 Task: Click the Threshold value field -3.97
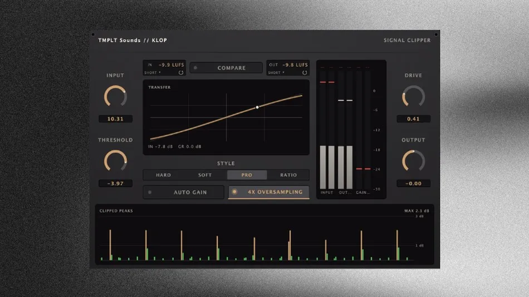click(115, 184)
